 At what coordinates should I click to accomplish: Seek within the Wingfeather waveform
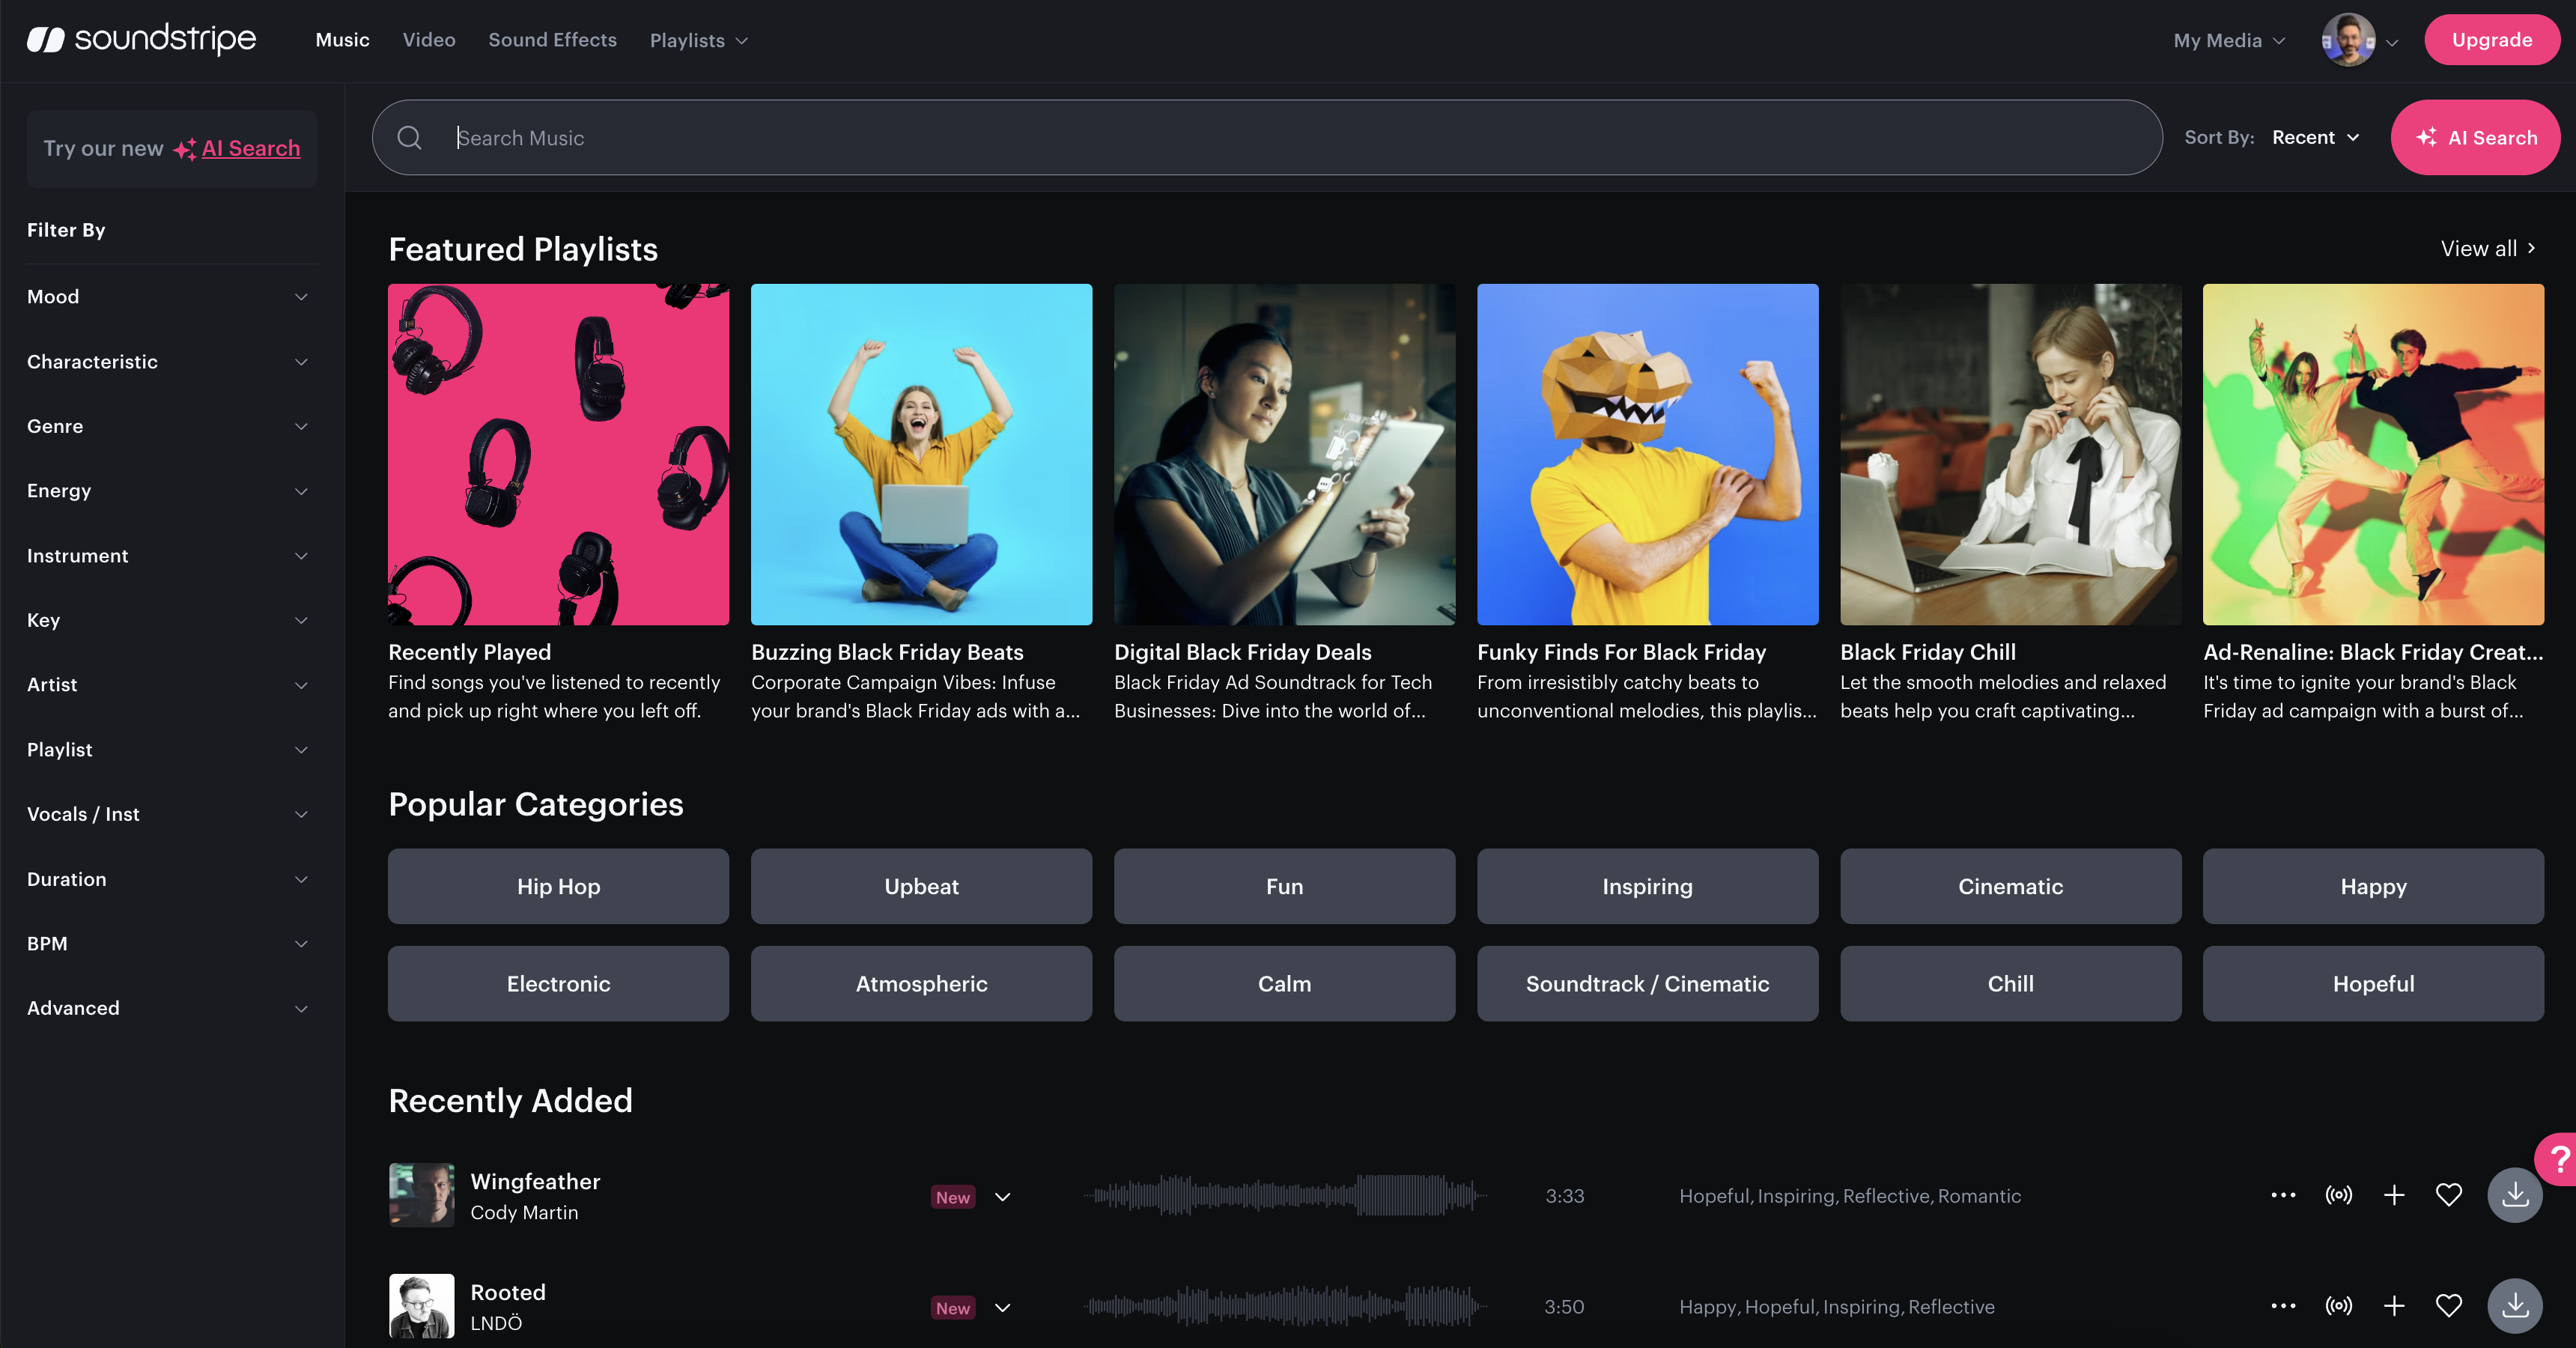1284,1195
